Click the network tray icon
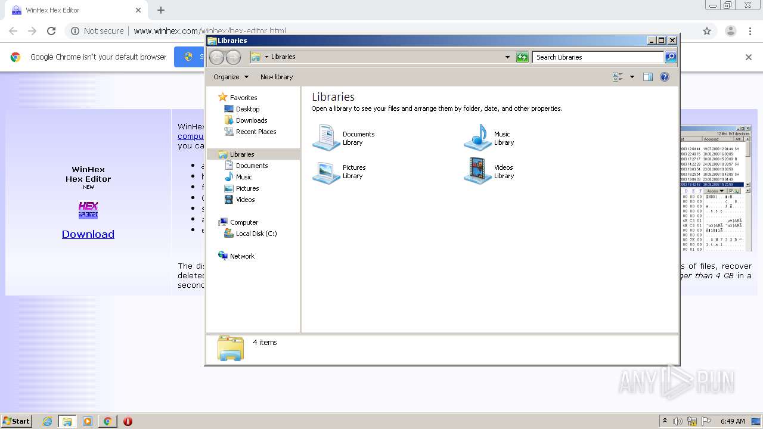763x429 pixels. point(692,421)
